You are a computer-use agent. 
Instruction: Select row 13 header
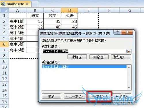tap(4, 84)
